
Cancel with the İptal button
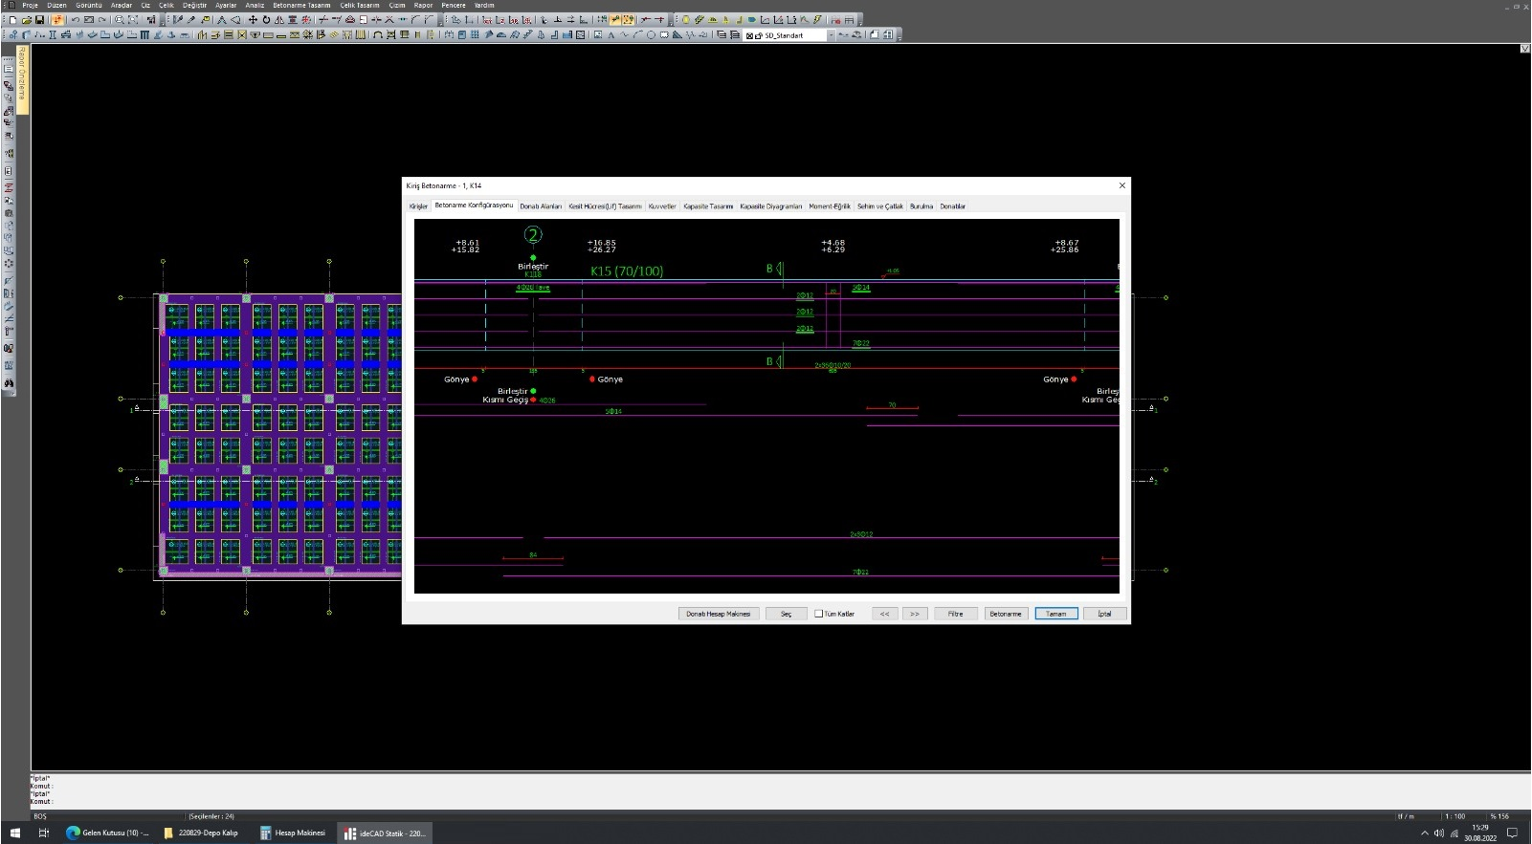pos(1104,614)
